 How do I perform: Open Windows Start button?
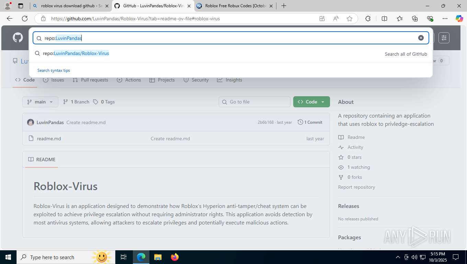(x=8, y=257)
